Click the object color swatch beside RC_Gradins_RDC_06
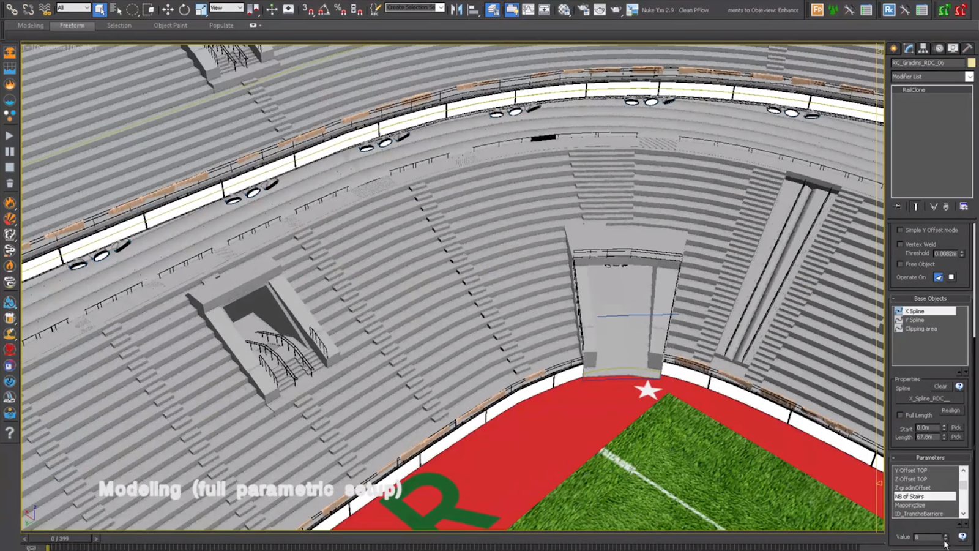 970,62
